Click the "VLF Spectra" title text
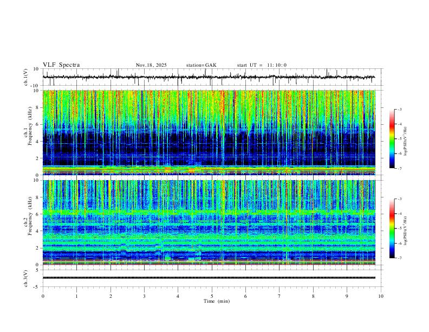429x332 pixels. click(61, 65)
